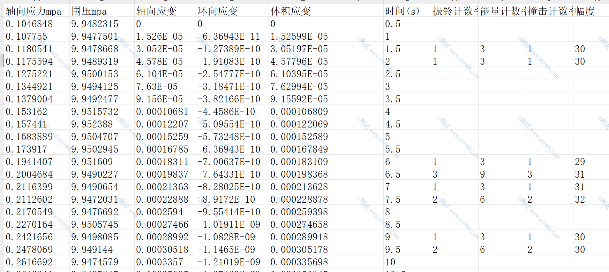Image resolution: width=609 pixels, height=272 pixels.
Task: Select cell 0.2170549
Action: [x=37, y=211]
